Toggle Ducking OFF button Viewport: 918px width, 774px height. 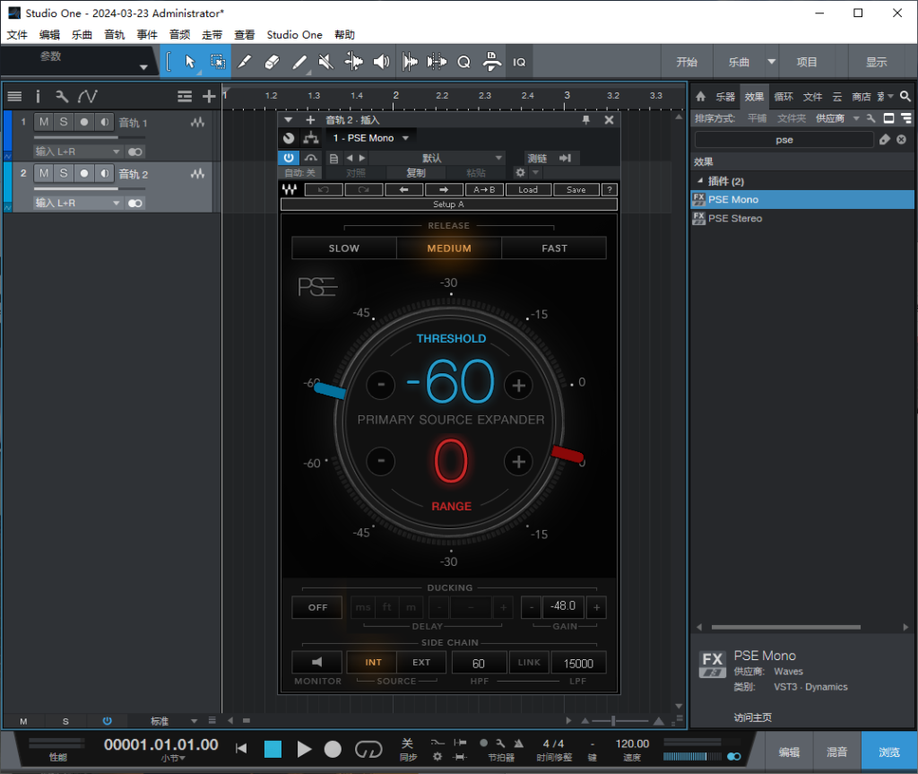[317, 607]
